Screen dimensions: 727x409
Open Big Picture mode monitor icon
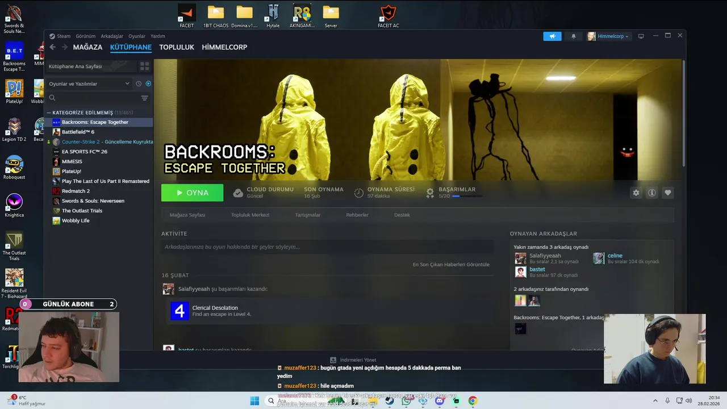pyautogui.click(x=641, y=36)
